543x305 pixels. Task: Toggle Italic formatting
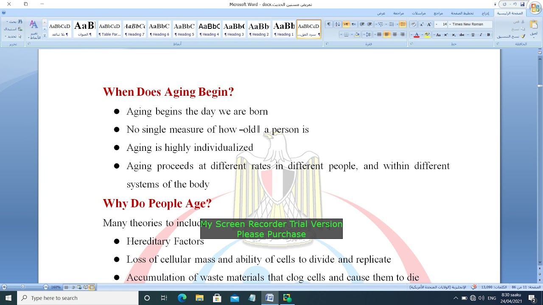pos(481,35)
